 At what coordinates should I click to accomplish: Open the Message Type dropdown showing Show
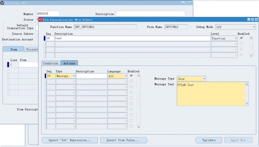point(204,79)
